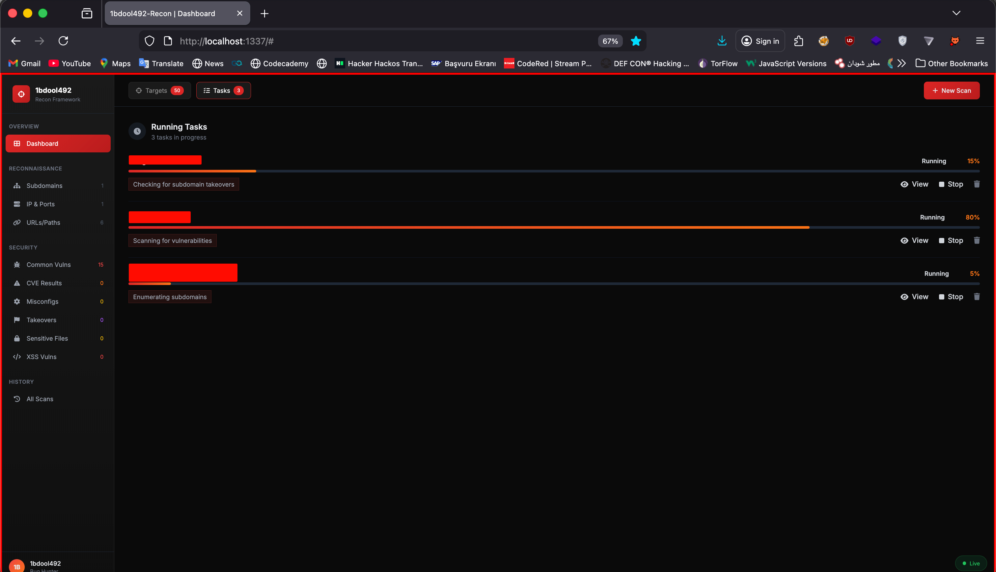Switch to the Tasks tab
996x572 pixels.
click(x=223, y=91)
